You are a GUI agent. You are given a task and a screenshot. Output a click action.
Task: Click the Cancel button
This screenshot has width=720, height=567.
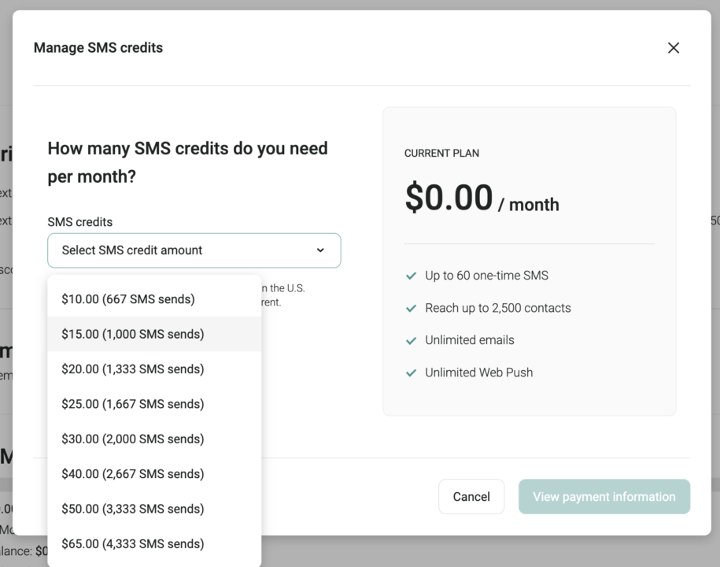click(x=471, y=496)
